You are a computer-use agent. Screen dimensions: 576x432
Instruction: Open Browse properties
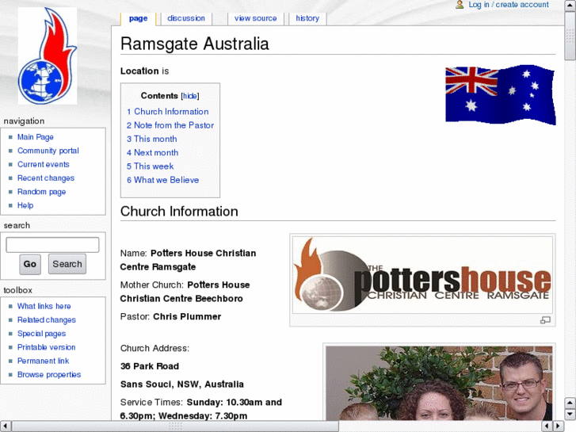pyautogui.click(x=49, y=374)
